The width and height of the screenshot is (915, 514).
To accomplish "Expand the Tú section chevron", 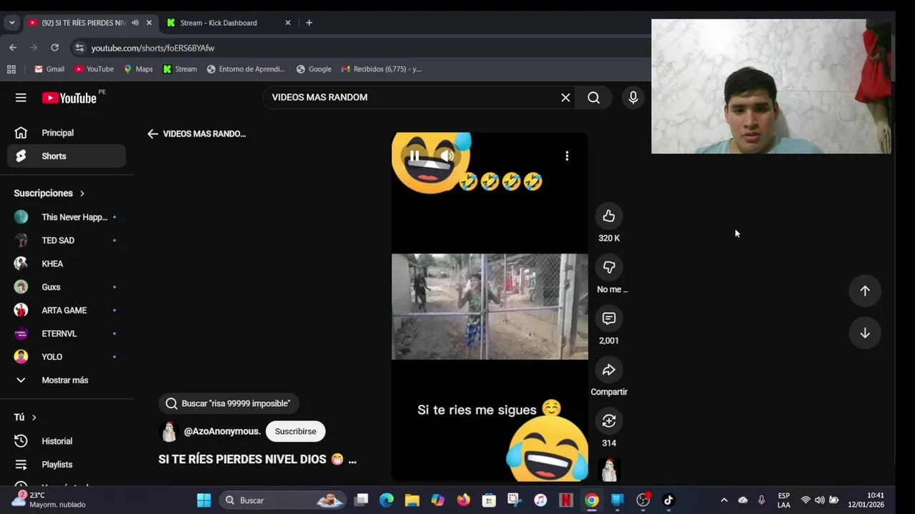I will pos(34,418).
